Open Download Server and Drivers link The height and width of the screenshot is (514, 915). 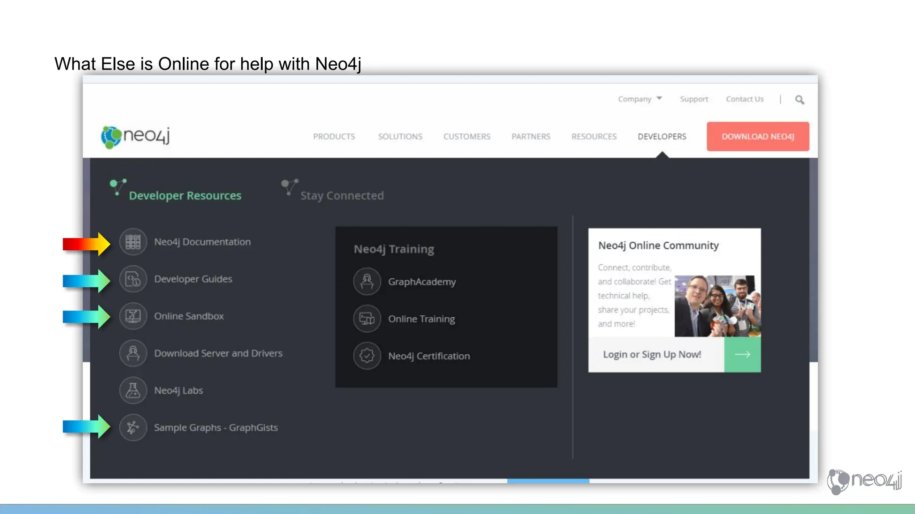(x=218, y=353)
